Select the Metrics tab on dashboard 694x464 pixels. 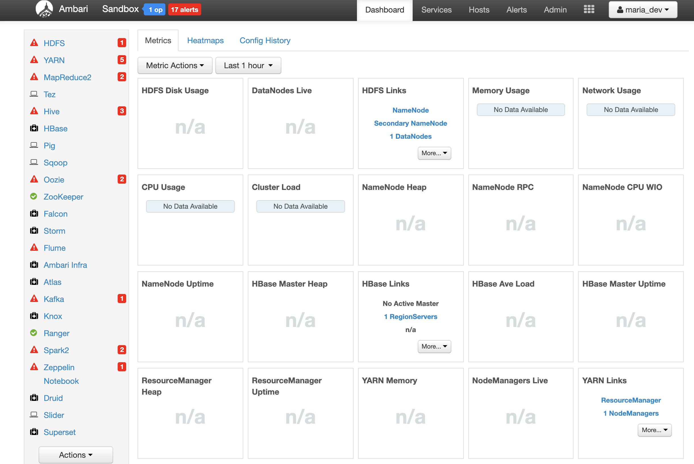click(158, 40)
